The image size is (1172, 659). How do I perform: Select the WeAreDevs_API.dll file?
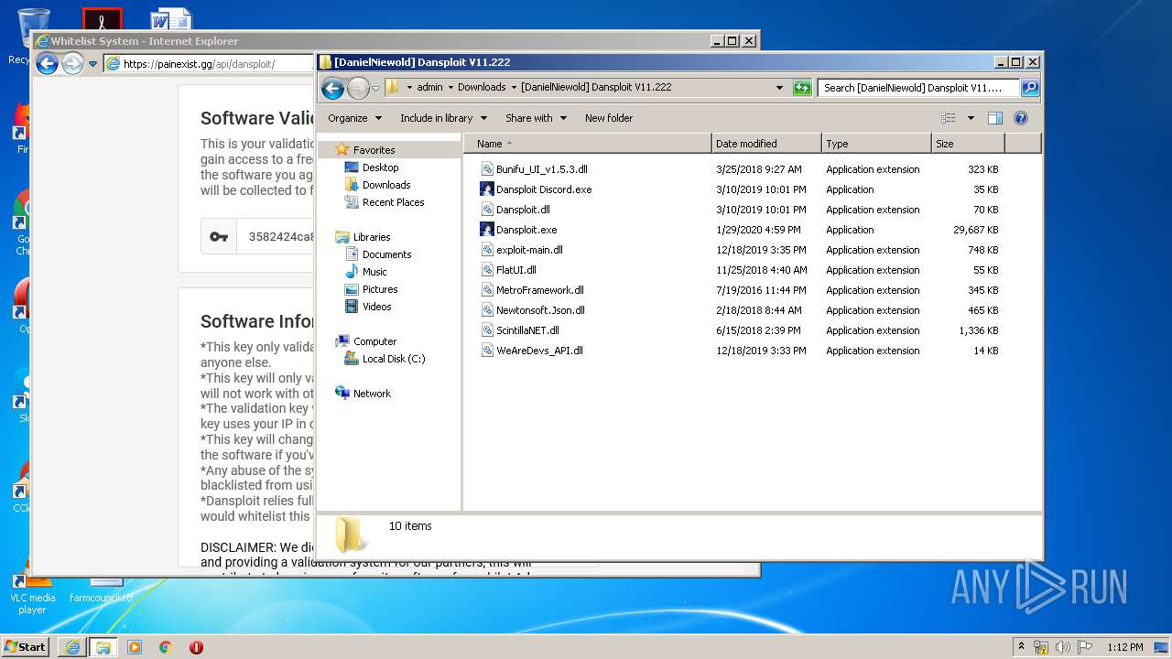tap(539, 351)
